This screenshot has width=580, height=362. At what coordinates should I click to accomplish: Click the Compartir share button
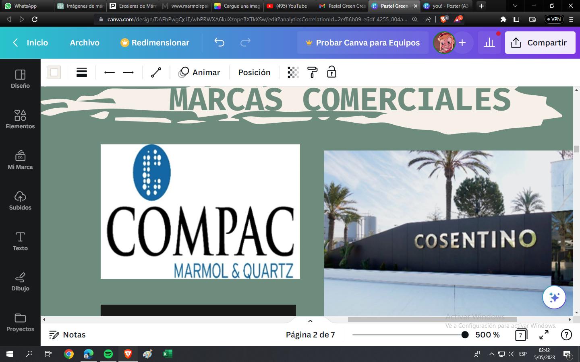click(x=540, y=43)
